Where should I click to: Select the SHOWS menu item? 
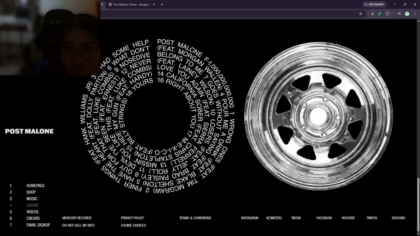tap(32, 205)
